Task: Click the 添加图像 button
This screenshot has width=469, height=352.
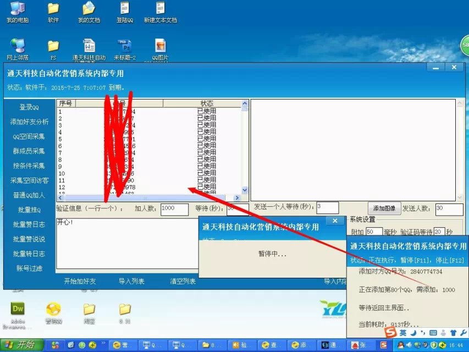Action: click(x=384, y=208)
